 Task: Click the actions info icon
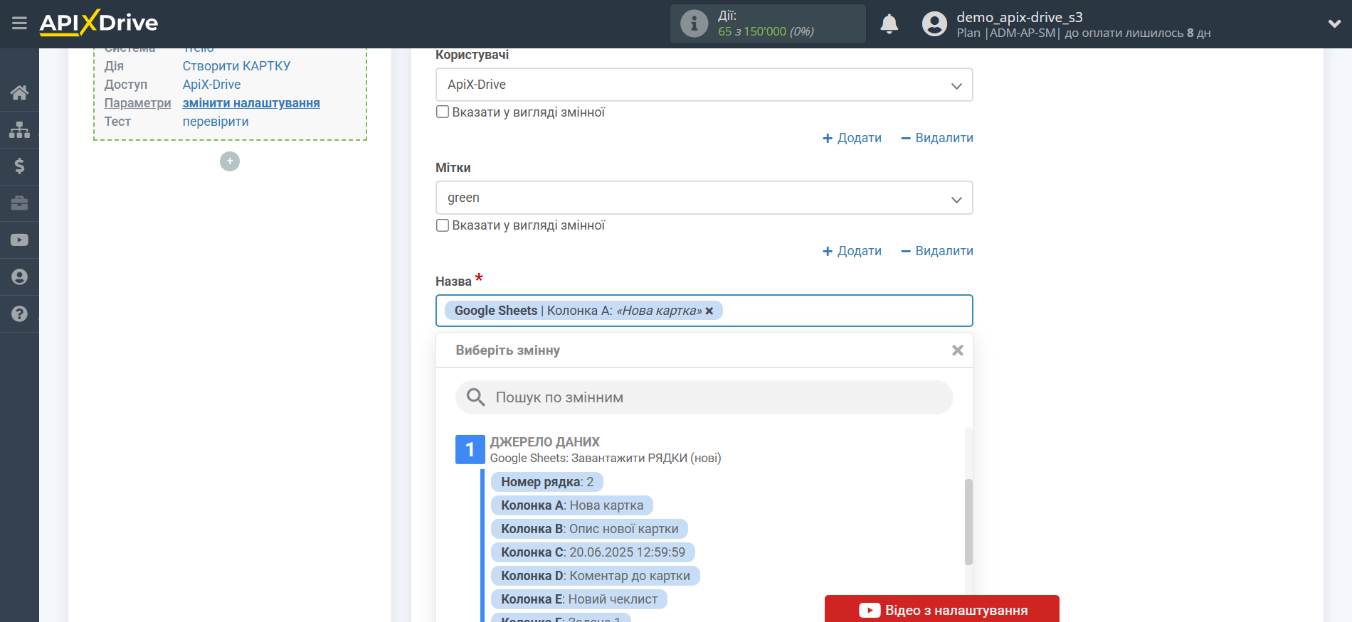pos(694,23)
